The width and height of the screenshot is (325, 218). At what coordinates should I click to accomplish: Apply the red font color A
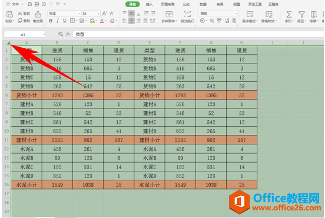tap(102, 21)
